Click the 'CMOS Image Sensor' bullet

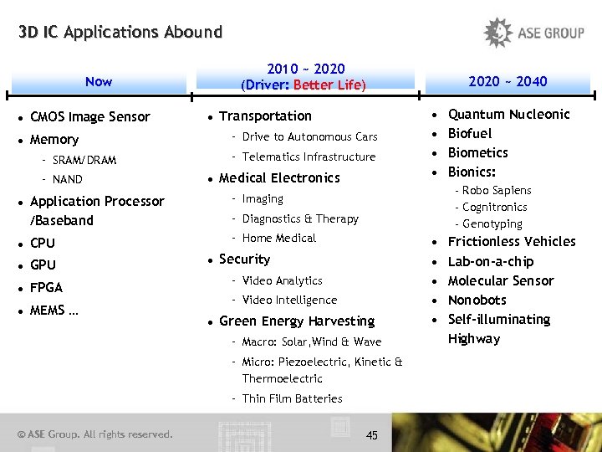pos(89,117)
